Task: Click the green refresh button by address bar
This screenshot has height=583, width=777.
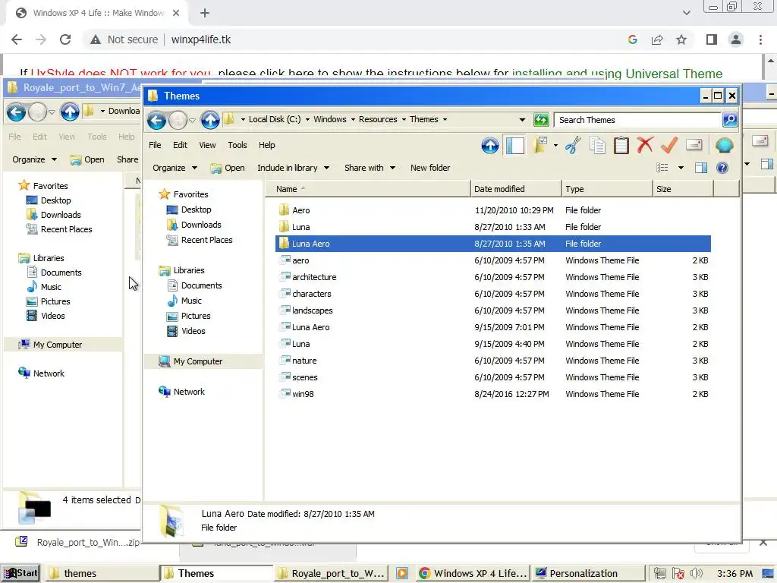Action: tap(541, 119)
